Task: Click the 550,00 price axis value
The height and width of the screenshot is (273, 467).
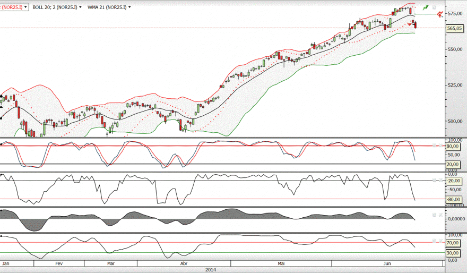Action: coord(455,49)
